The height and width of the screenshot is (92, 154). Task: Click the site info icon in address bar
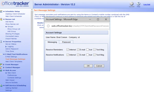48,26
